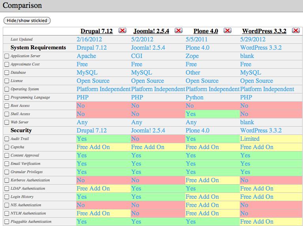Image resolution: width=303 pixels, height=226 pixels.
Task: Open the WordPress 3.3.2 header link
Action: (x=264, y=31)
